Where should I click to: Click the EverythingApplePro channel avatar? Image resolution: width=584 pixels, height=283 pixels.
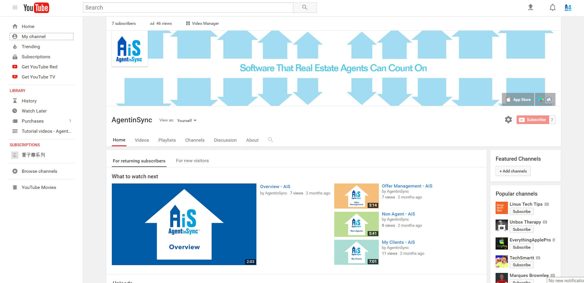tap(502, 243)
